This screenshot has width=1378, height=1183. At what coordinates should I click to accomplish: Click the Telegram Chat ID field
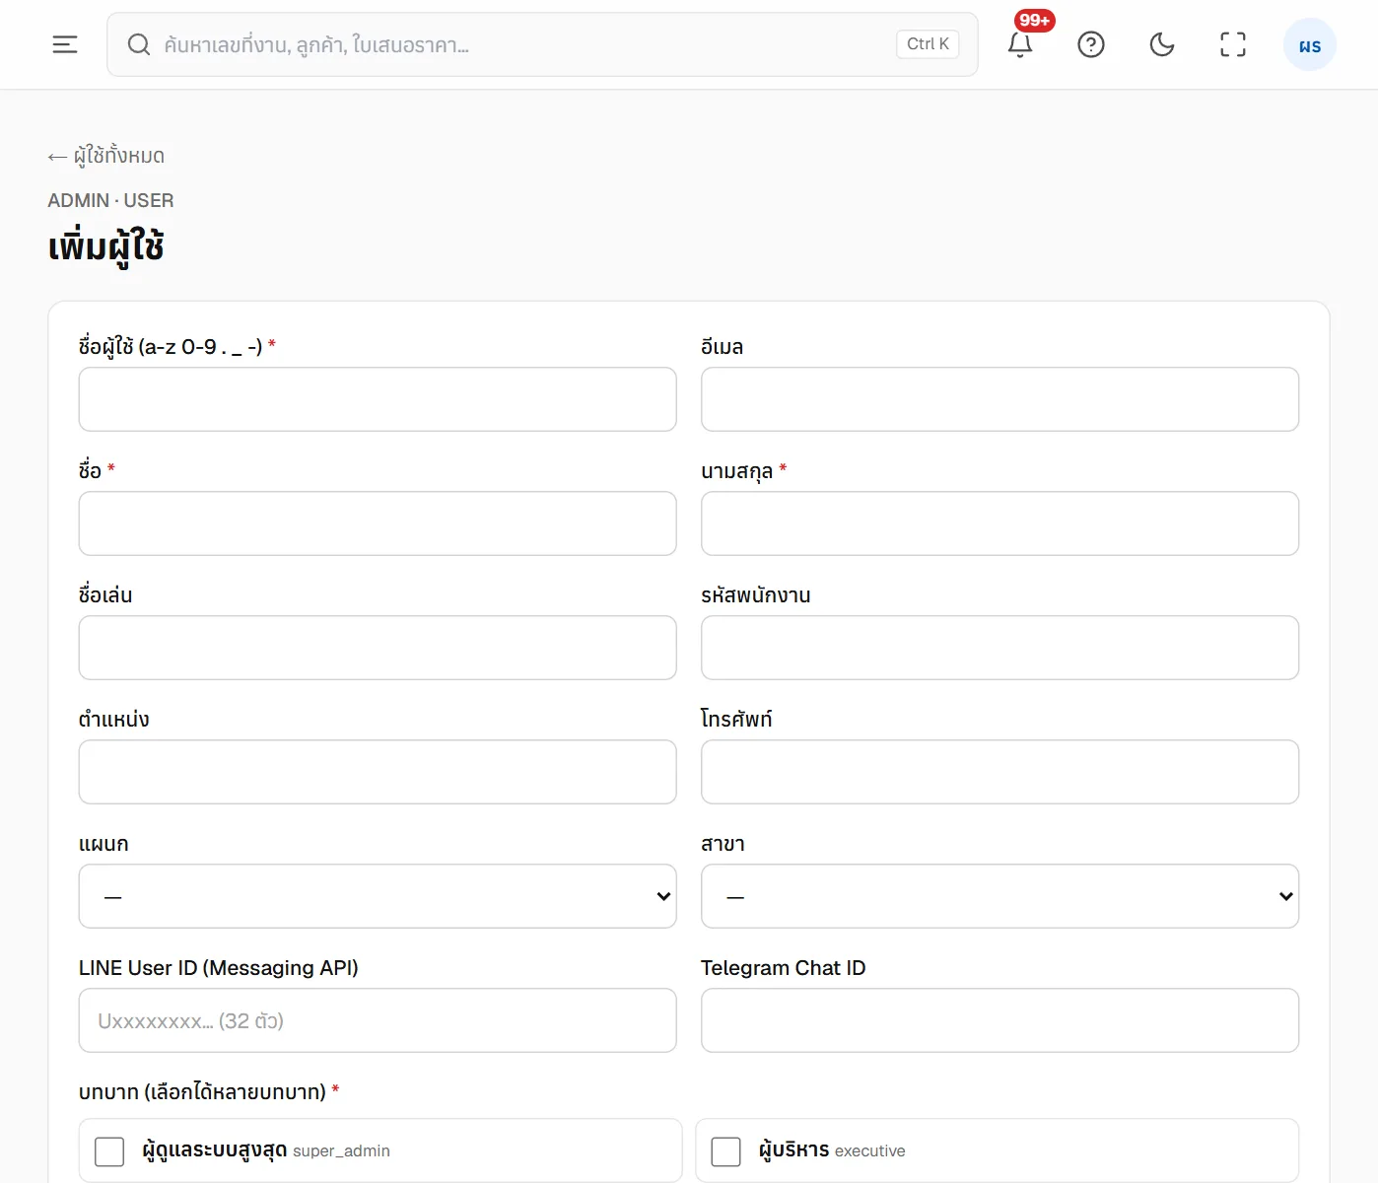tap(999, 1020)
